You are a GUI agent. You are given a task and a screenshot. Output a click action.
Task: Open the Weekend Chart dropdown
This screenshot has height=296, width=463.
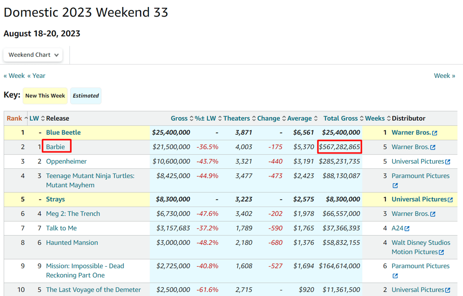click(33, 55)
